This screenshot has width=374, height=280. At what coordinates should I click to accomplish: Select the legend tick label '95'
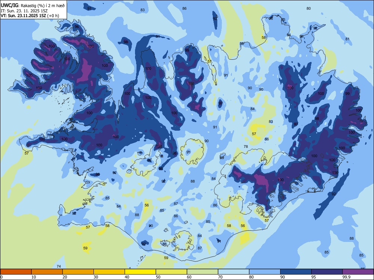(314, 277)
